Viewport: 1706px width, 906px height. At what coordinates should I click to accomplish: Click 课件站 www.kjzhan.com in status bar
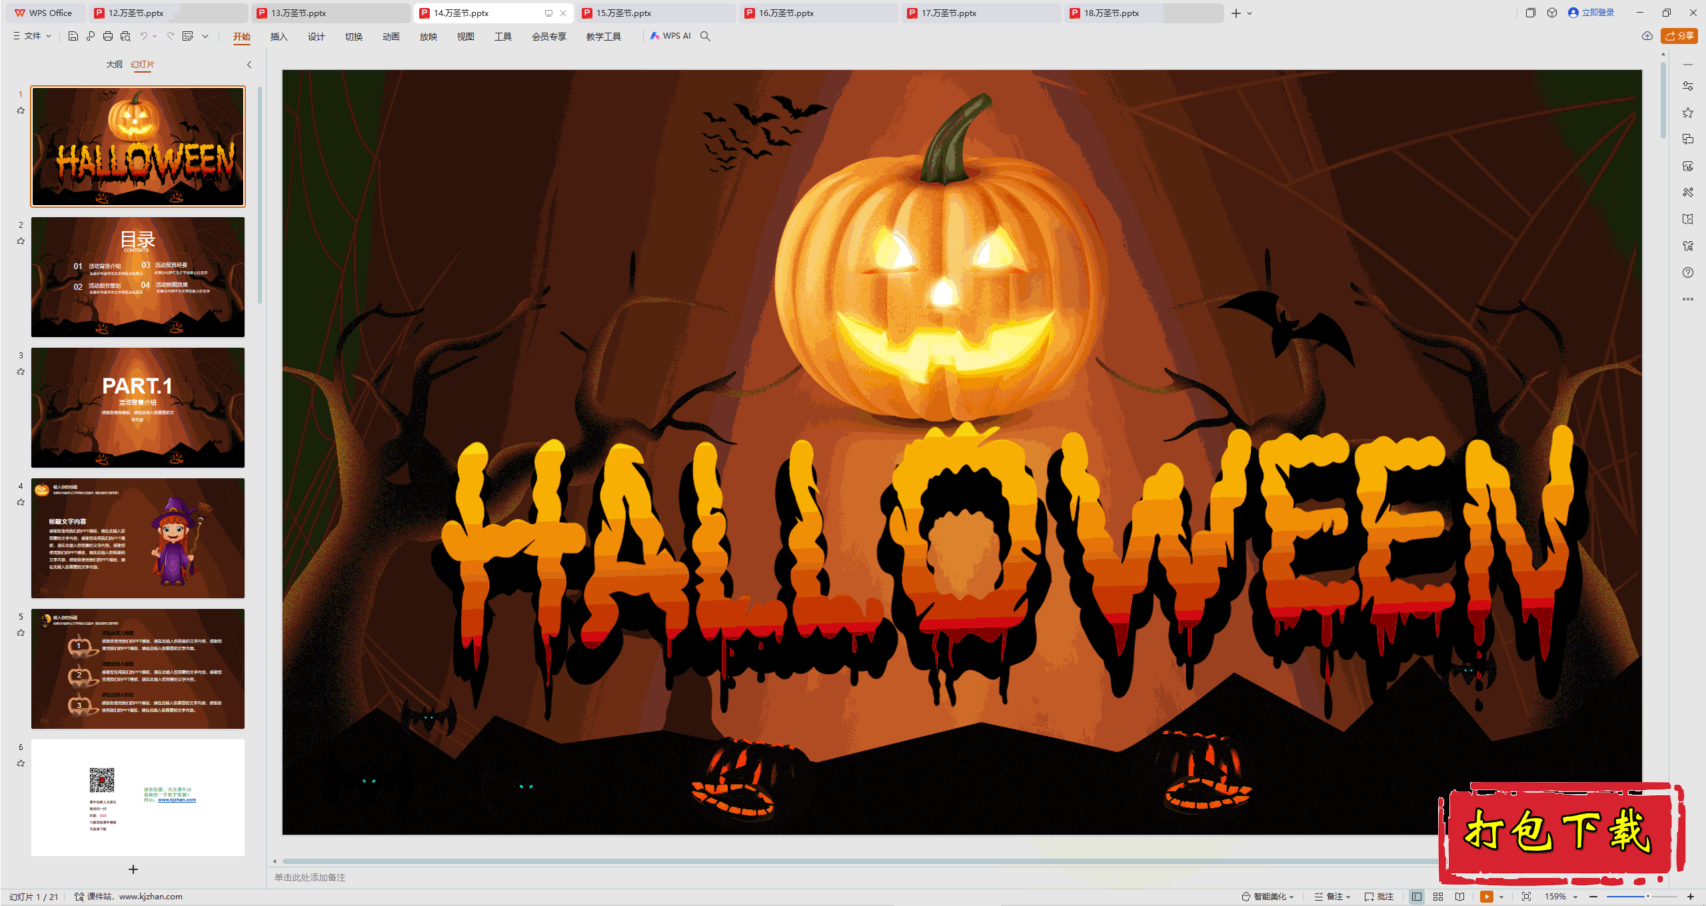point(129,897)
